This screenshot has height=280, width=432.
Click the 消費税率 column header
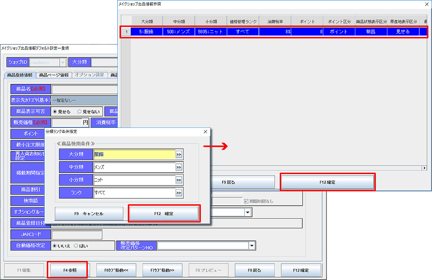275,22
